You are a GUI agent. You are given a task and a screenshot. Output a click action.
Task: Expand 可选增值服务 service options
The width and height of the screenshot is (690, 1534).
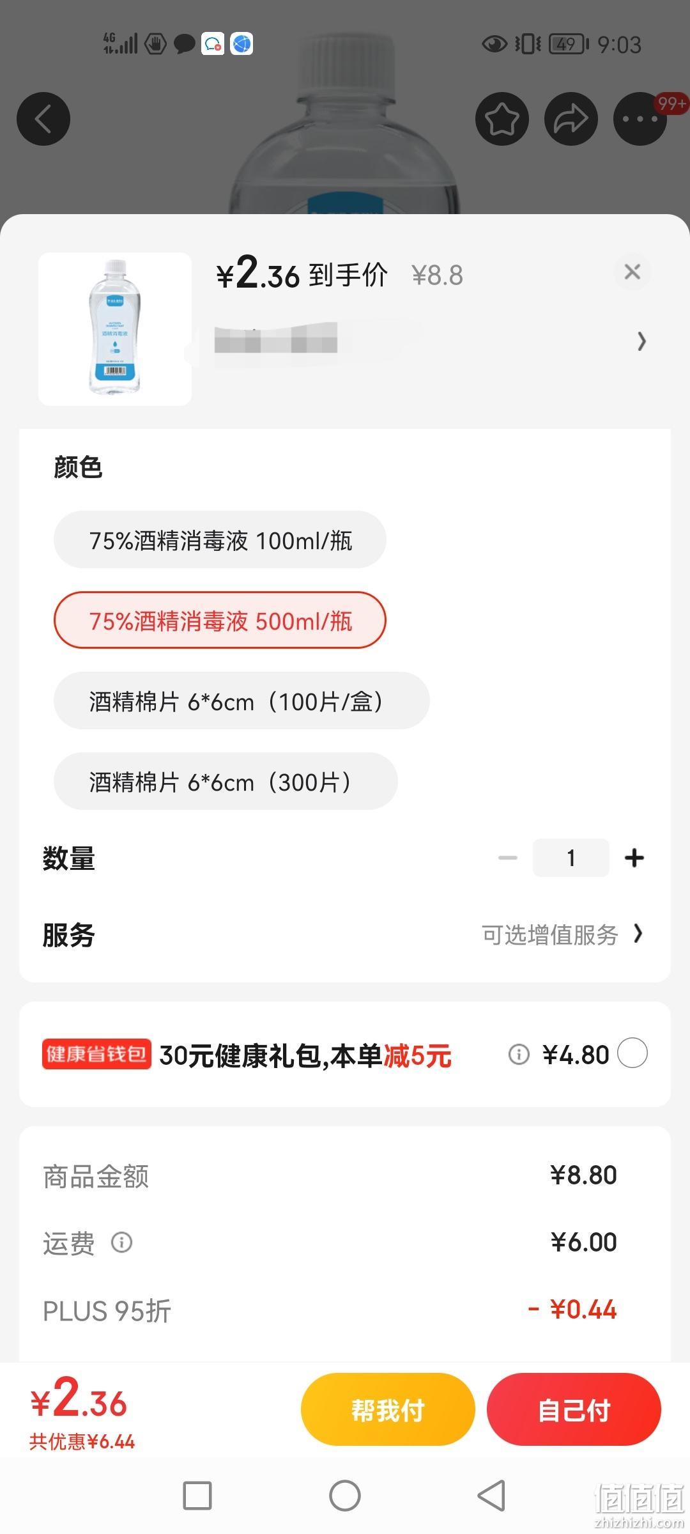coord(562,934)
